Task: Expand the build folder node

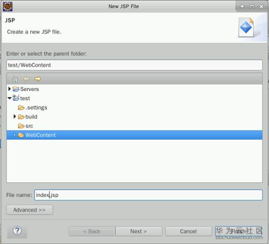Action: click(x=15, y=117)
